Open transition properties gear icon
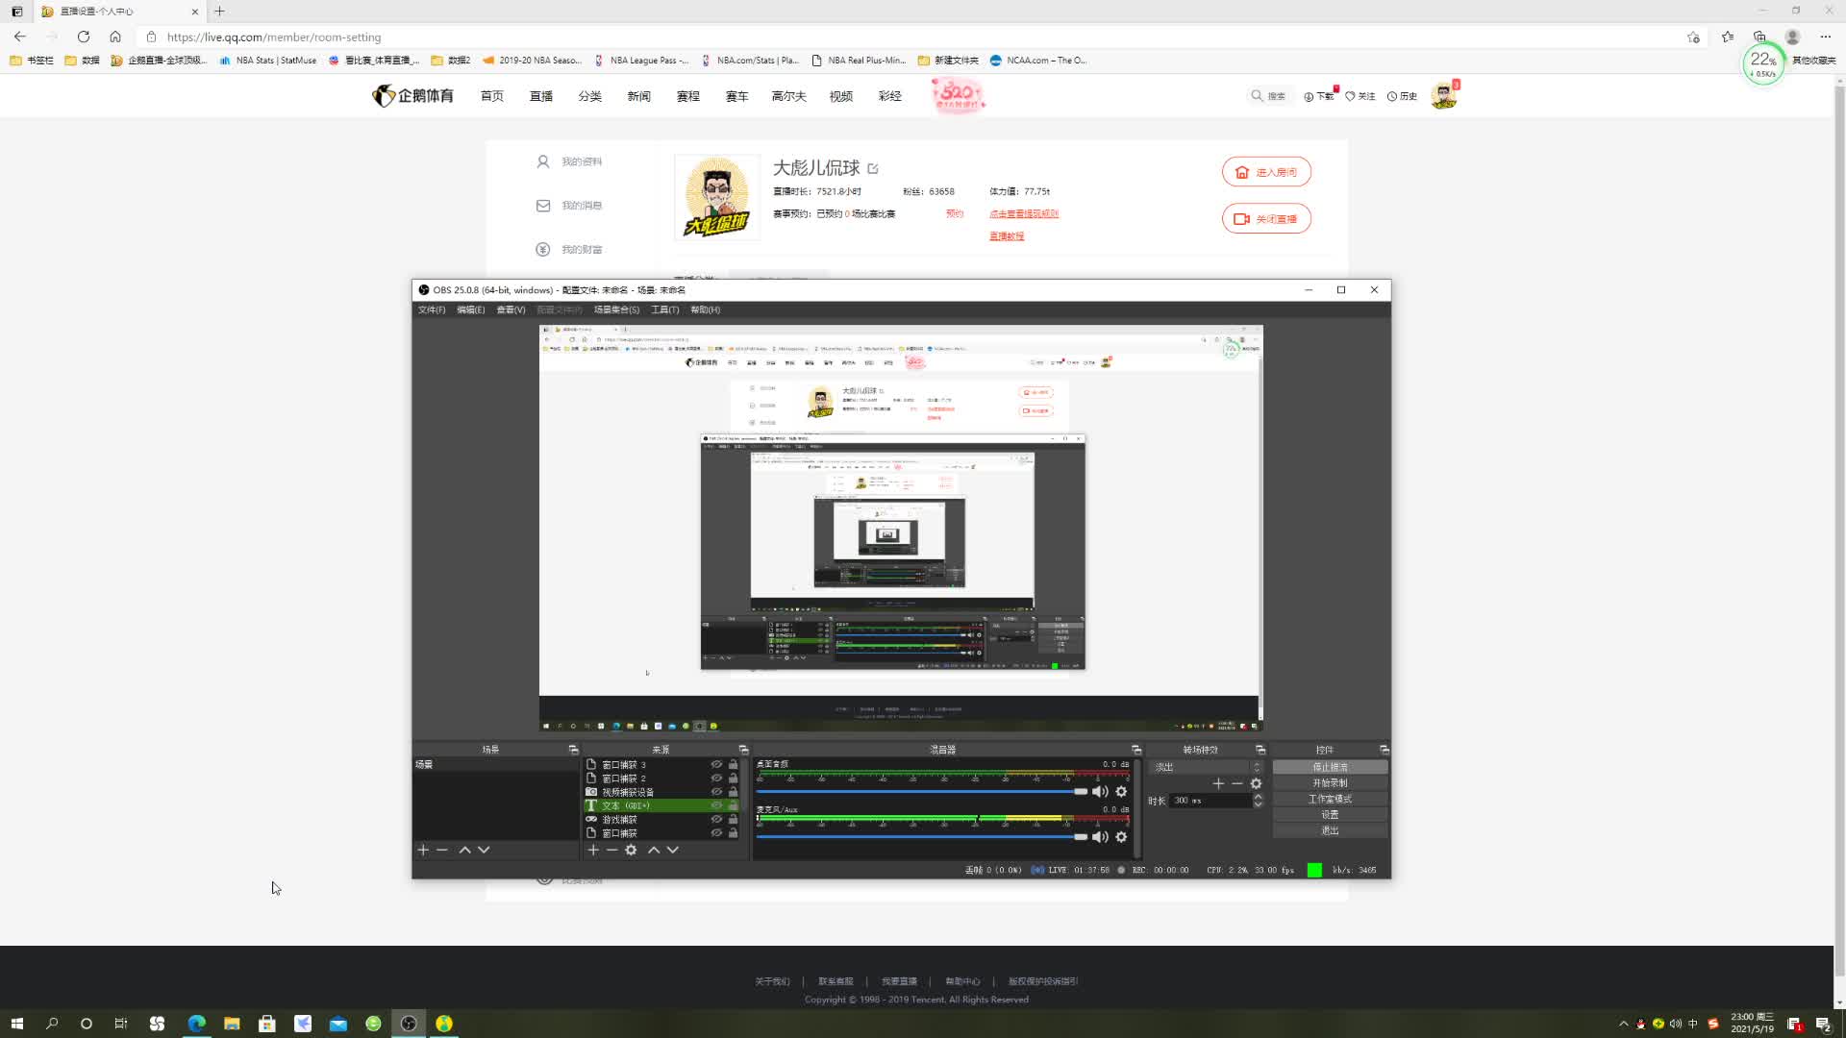This screenshot has width=1846, height=1038. click(1256, 783)
